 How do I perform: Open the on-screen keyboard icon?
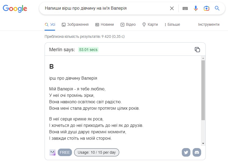(185, 8)
